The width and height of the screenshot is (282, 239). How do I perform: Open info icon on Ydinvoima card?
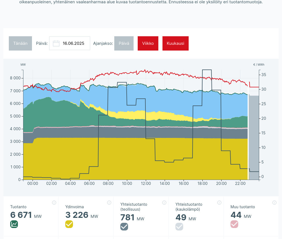tap(109, 203)
